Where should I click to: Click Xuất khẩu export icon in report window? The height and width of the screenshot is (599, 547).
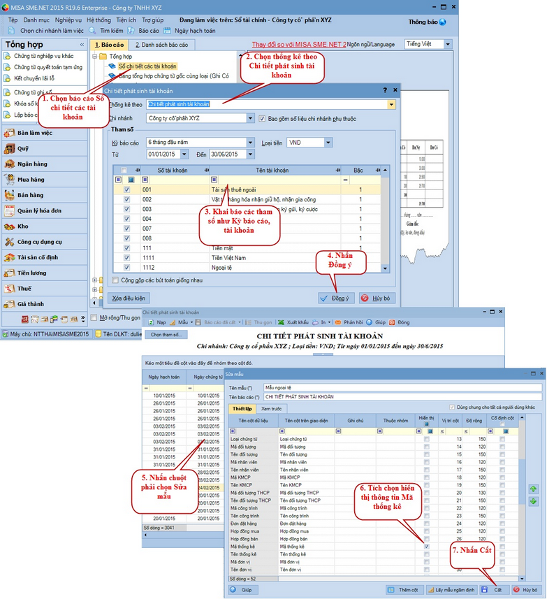click(x=281, y=322)
